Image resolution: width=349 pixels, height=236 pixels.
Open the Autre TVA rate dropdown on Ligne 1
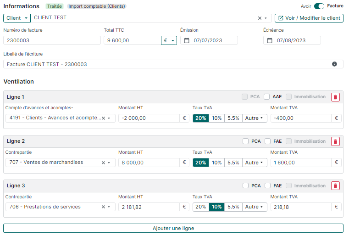click(255, 118)
